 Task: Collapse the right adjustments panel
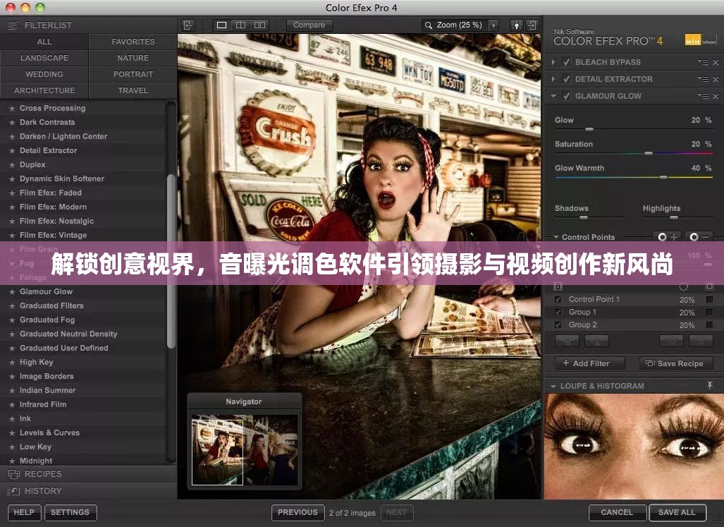(x=532, y=25)
